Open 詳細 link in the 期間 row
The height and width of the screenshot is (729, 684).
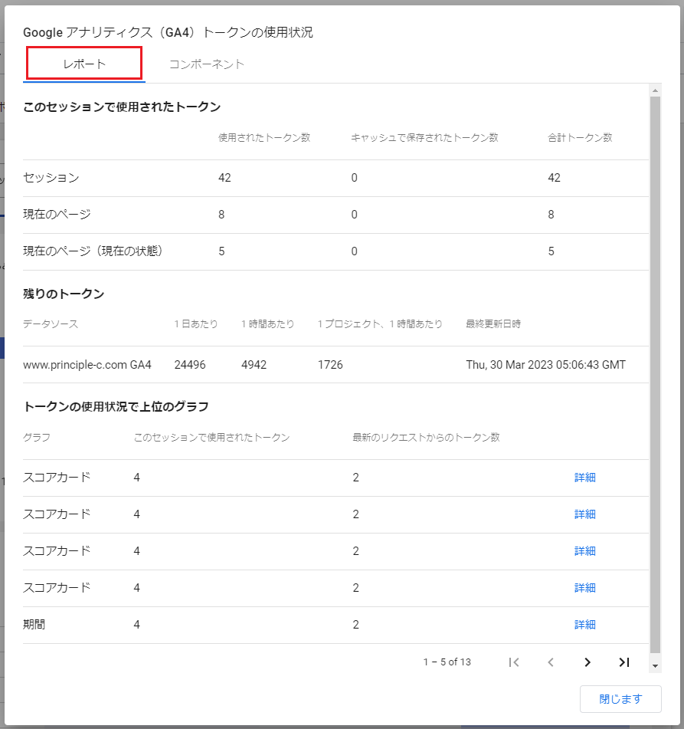point(585,625)
